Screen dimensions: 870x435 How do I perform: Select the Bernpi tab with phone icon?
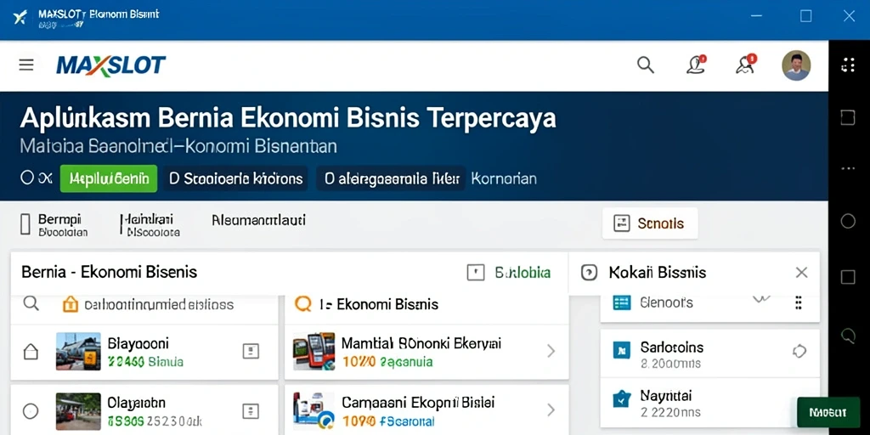[54, 224]
